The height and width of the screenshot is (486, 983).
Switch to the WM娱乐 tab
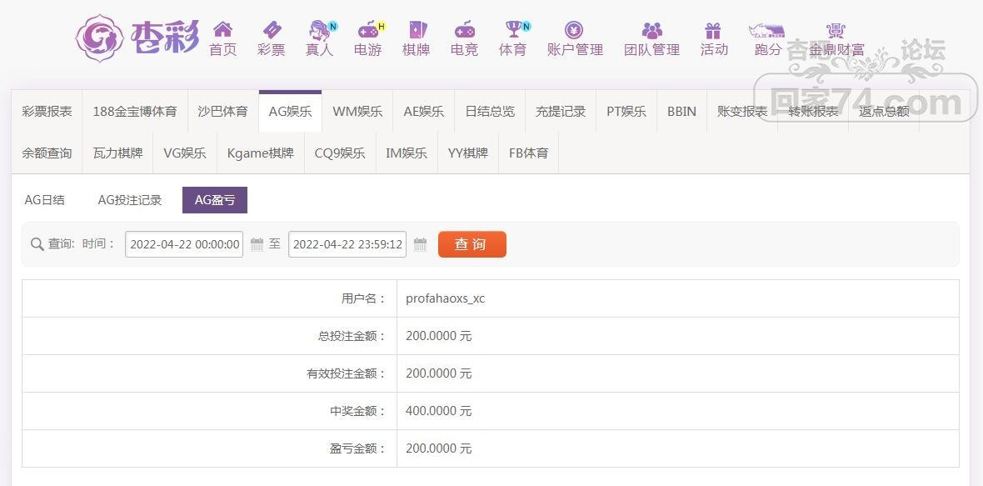click(x=357, y=111)
